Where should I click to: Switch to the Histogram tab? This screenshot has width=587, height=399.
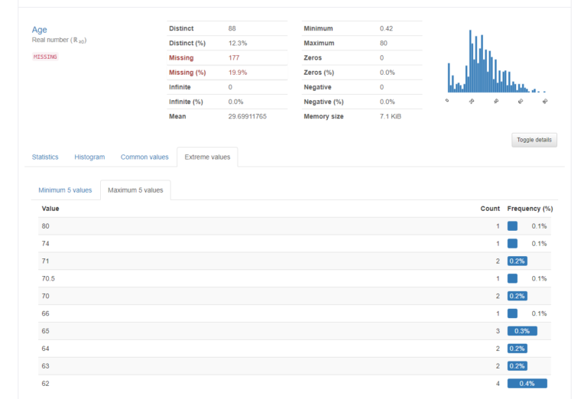[89, 157]
